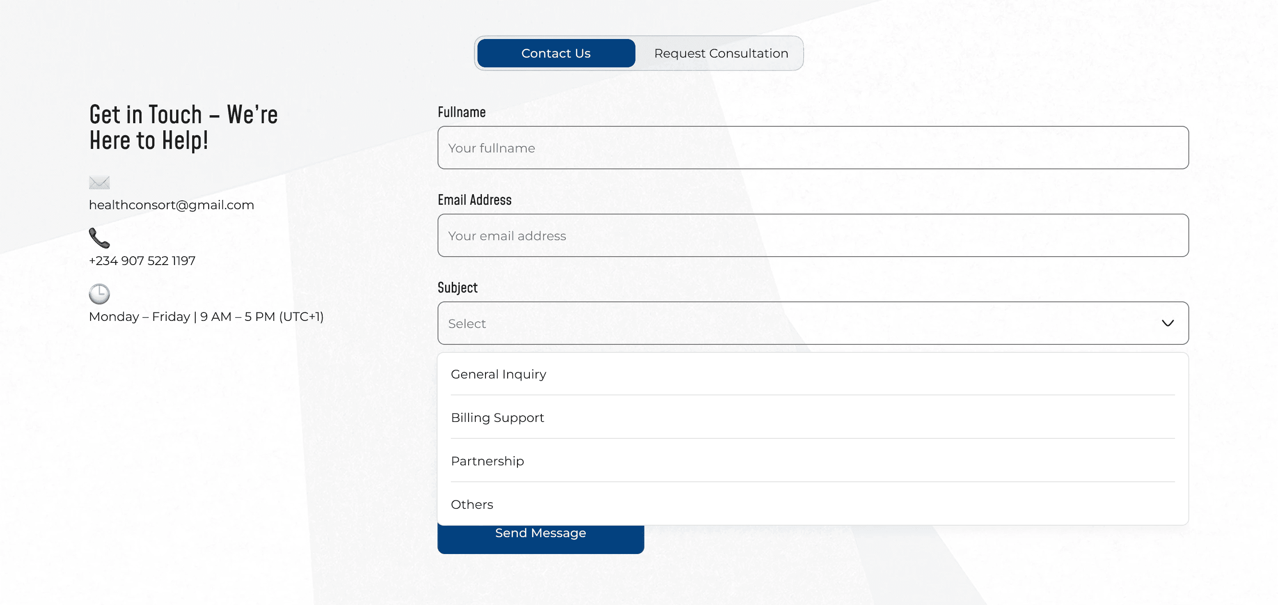Choose General Inquiry from subject list
This screenshot has height=605, width=1278.
tap(498, 374)
